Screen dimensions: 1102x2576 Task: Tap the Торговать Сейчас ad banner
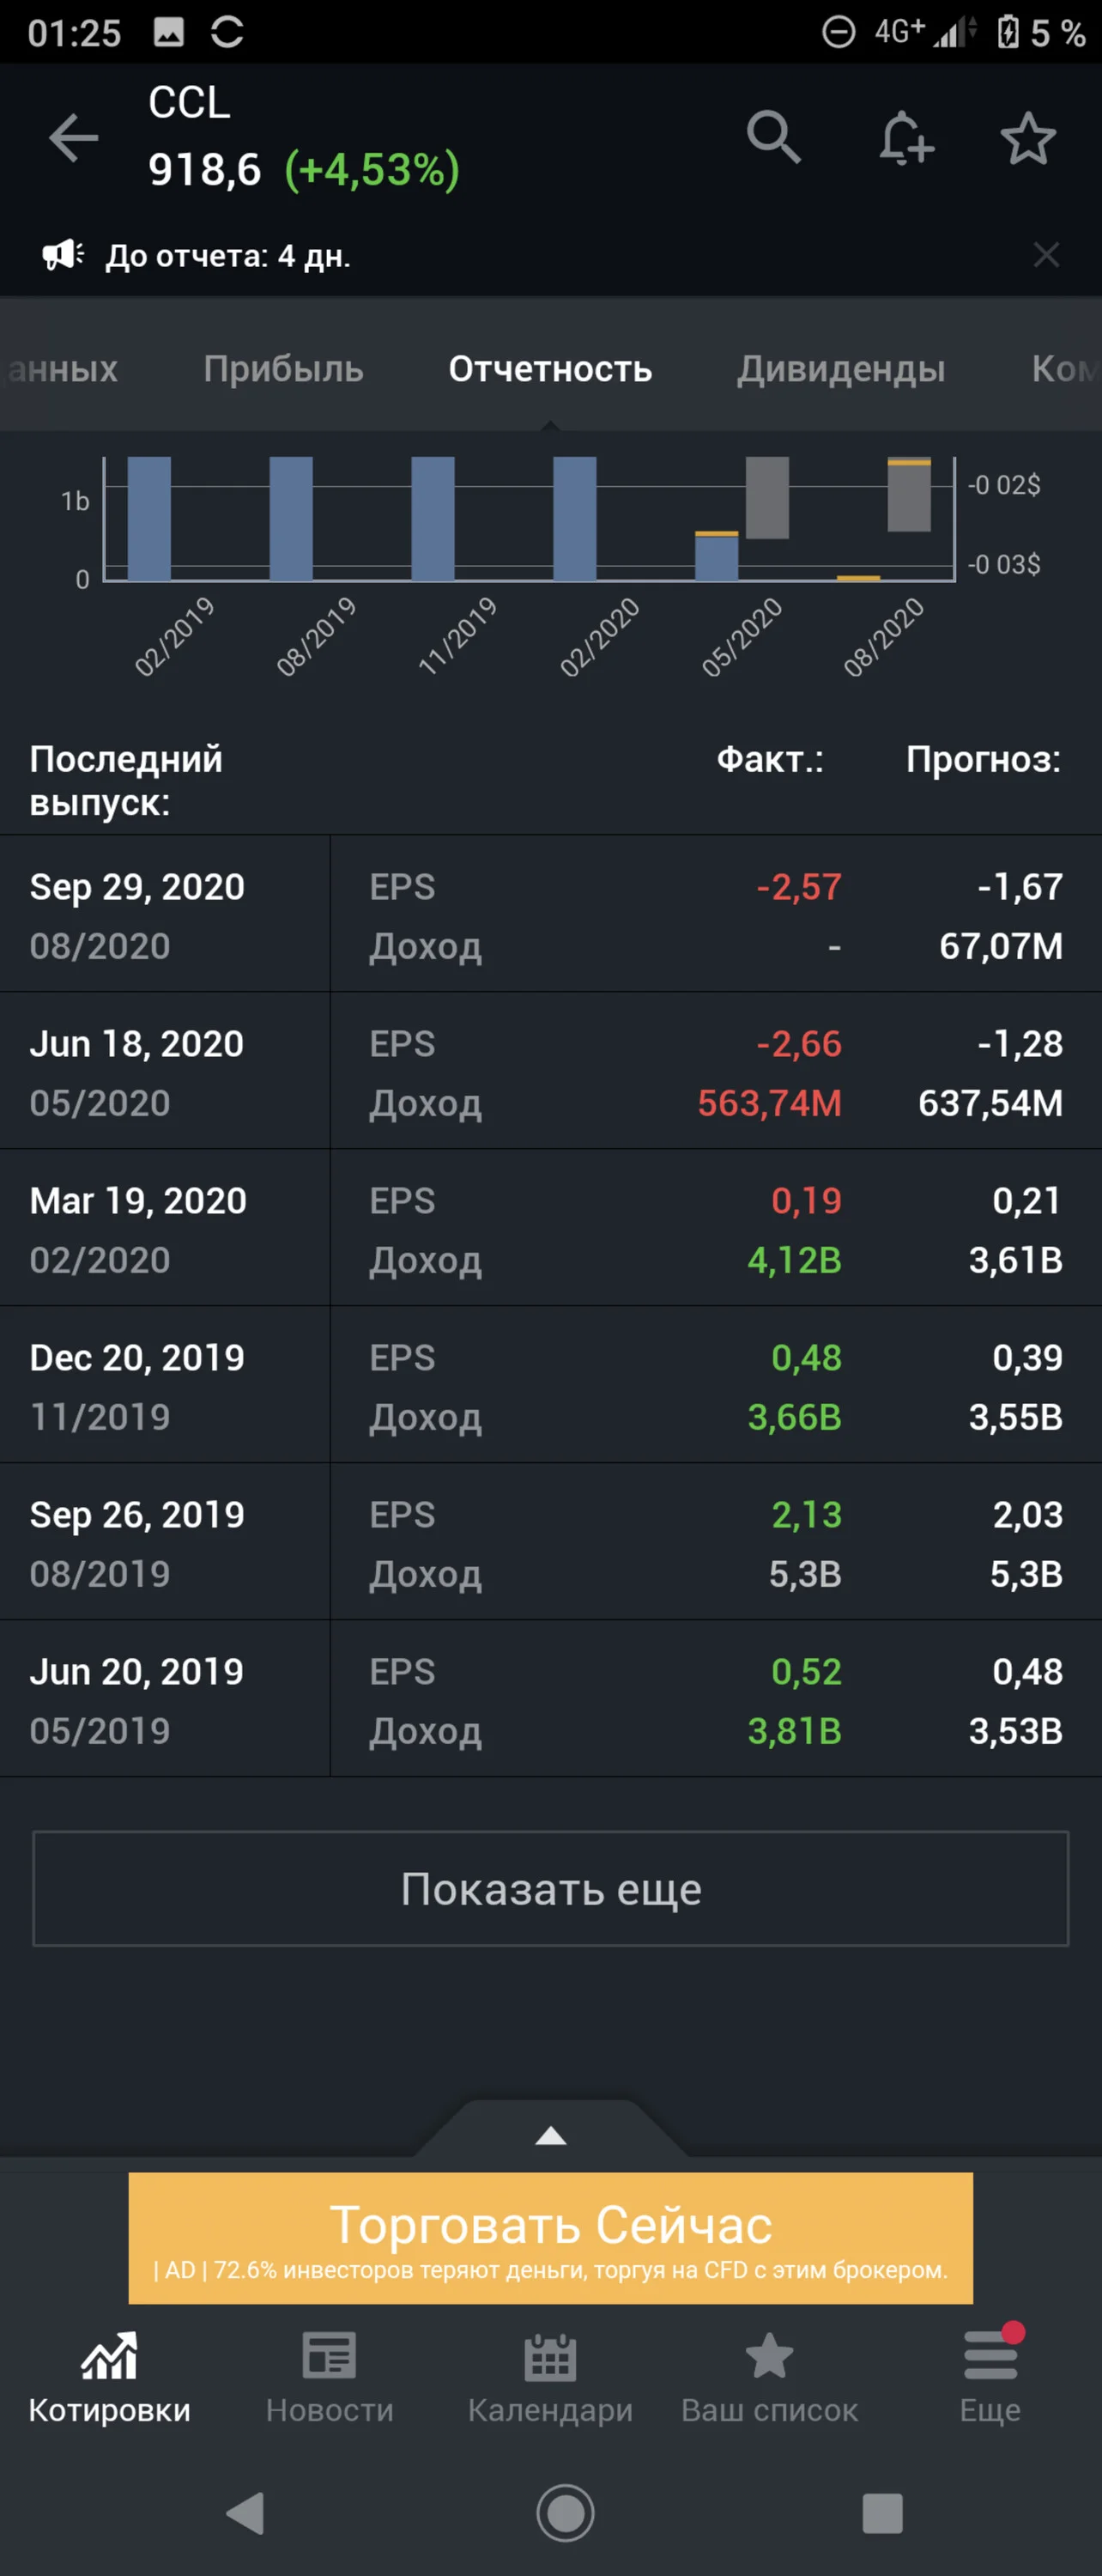pyautogui.click(x=550, y=2238)
